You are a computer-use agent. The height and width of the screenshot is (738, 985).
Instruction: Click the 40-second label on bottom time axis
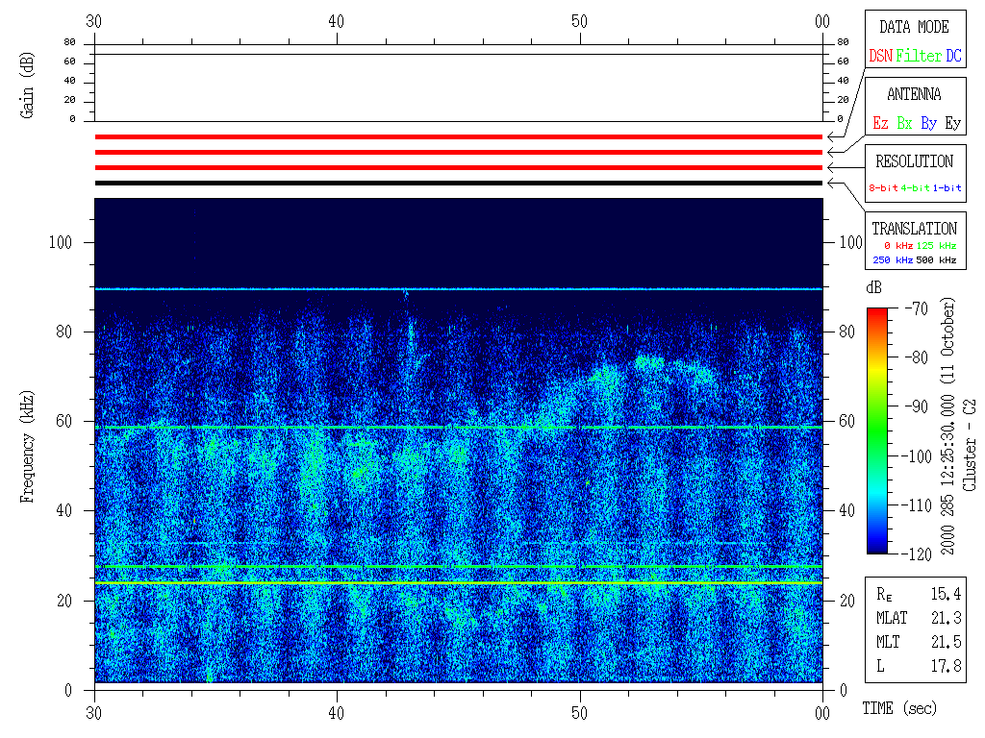tap(338, 713)
